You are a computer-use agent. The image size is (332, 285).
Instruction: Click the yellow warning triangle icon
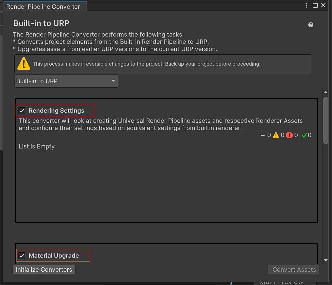tap(276, 135)
